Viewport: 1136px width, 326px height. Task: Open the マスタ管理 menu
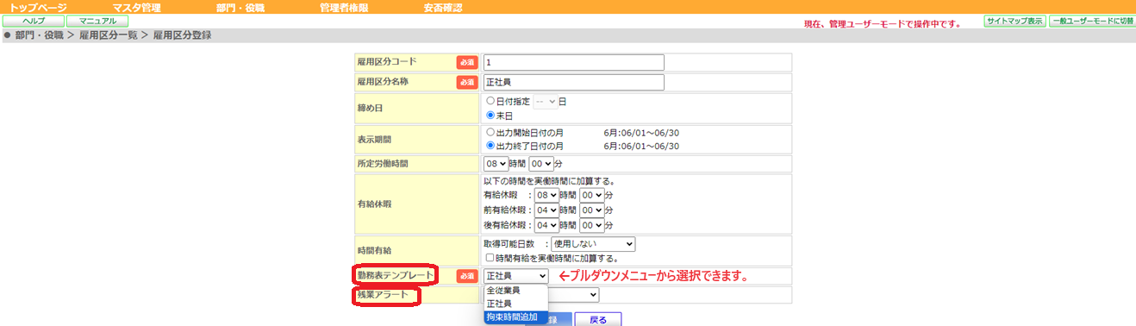pyautogui.click(x=136, y=7)
